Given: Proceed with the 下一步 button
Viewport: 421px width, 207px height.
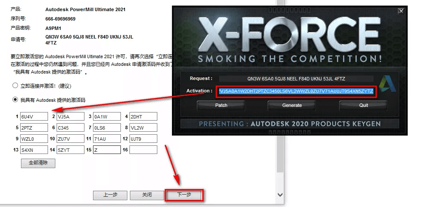Looking at the screenshot, I should (x=184, y=195).
